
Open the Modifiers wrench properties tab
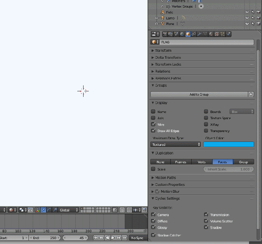pos(199,34)
